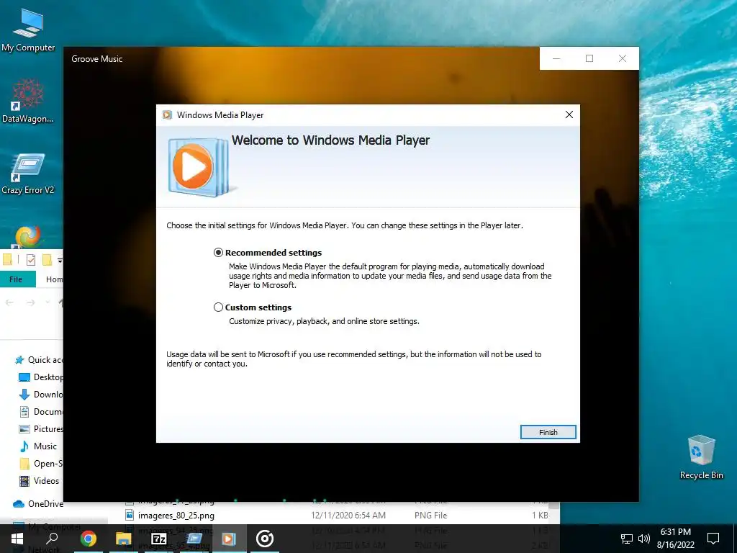This screenshot has width=737, height=553.
Task: Click the Explorer new folder quick icon
Action: tap(47, 259)
